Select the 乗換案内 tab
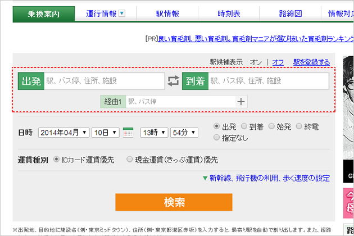This screenshot has width=354, height=236. tap(44, 14)
